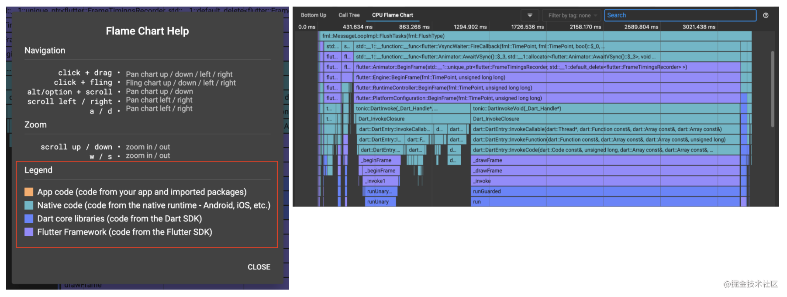
Task: Click the 3021.438 ms timeline marker
Action: (699, 27)
